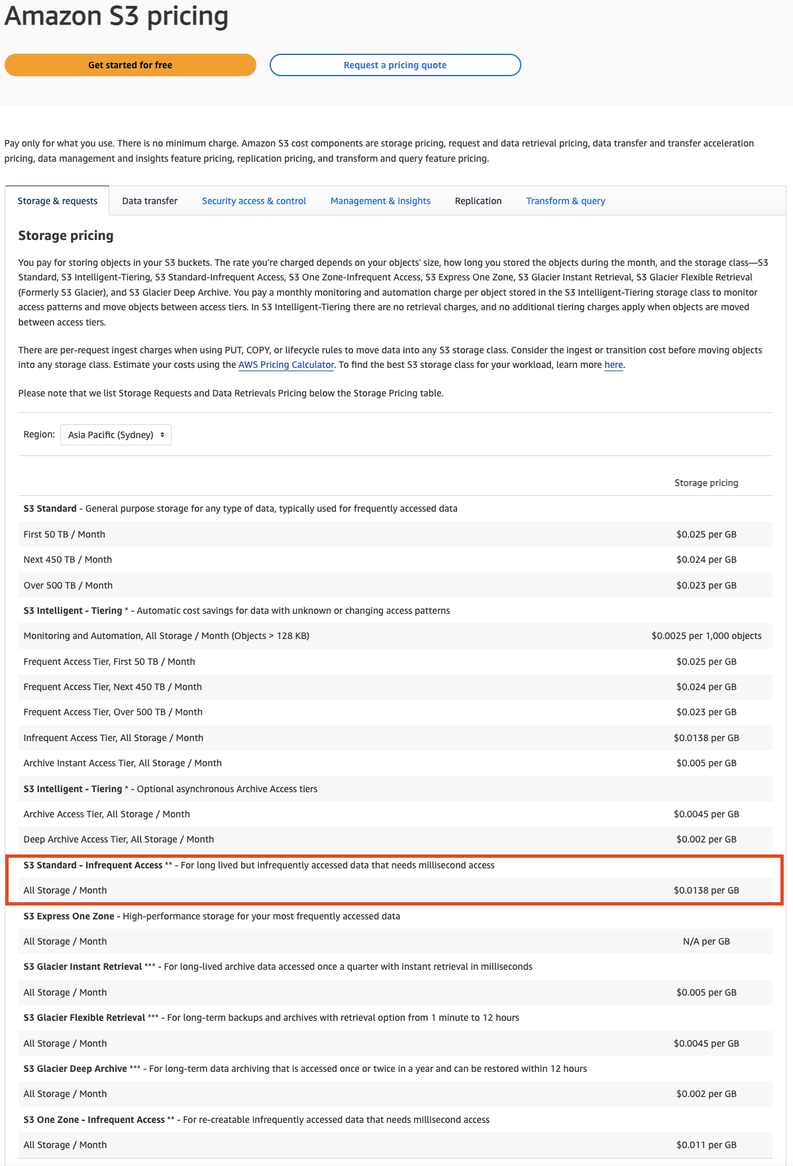The height and width of the screenshot is (1166, 793).
Task: Click the S3 One Zone - Infrequent Access heading
Action: coord(257,1120)
